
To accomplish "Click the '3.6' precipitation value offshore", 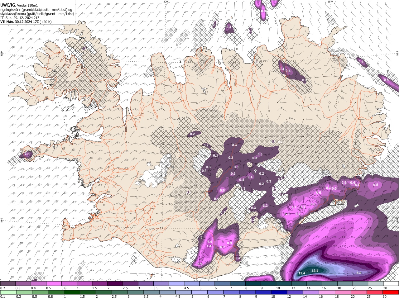I will [358, 273].
